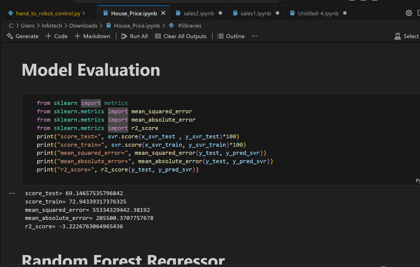Open more toolbar actions ellipsis

(255, 36)
